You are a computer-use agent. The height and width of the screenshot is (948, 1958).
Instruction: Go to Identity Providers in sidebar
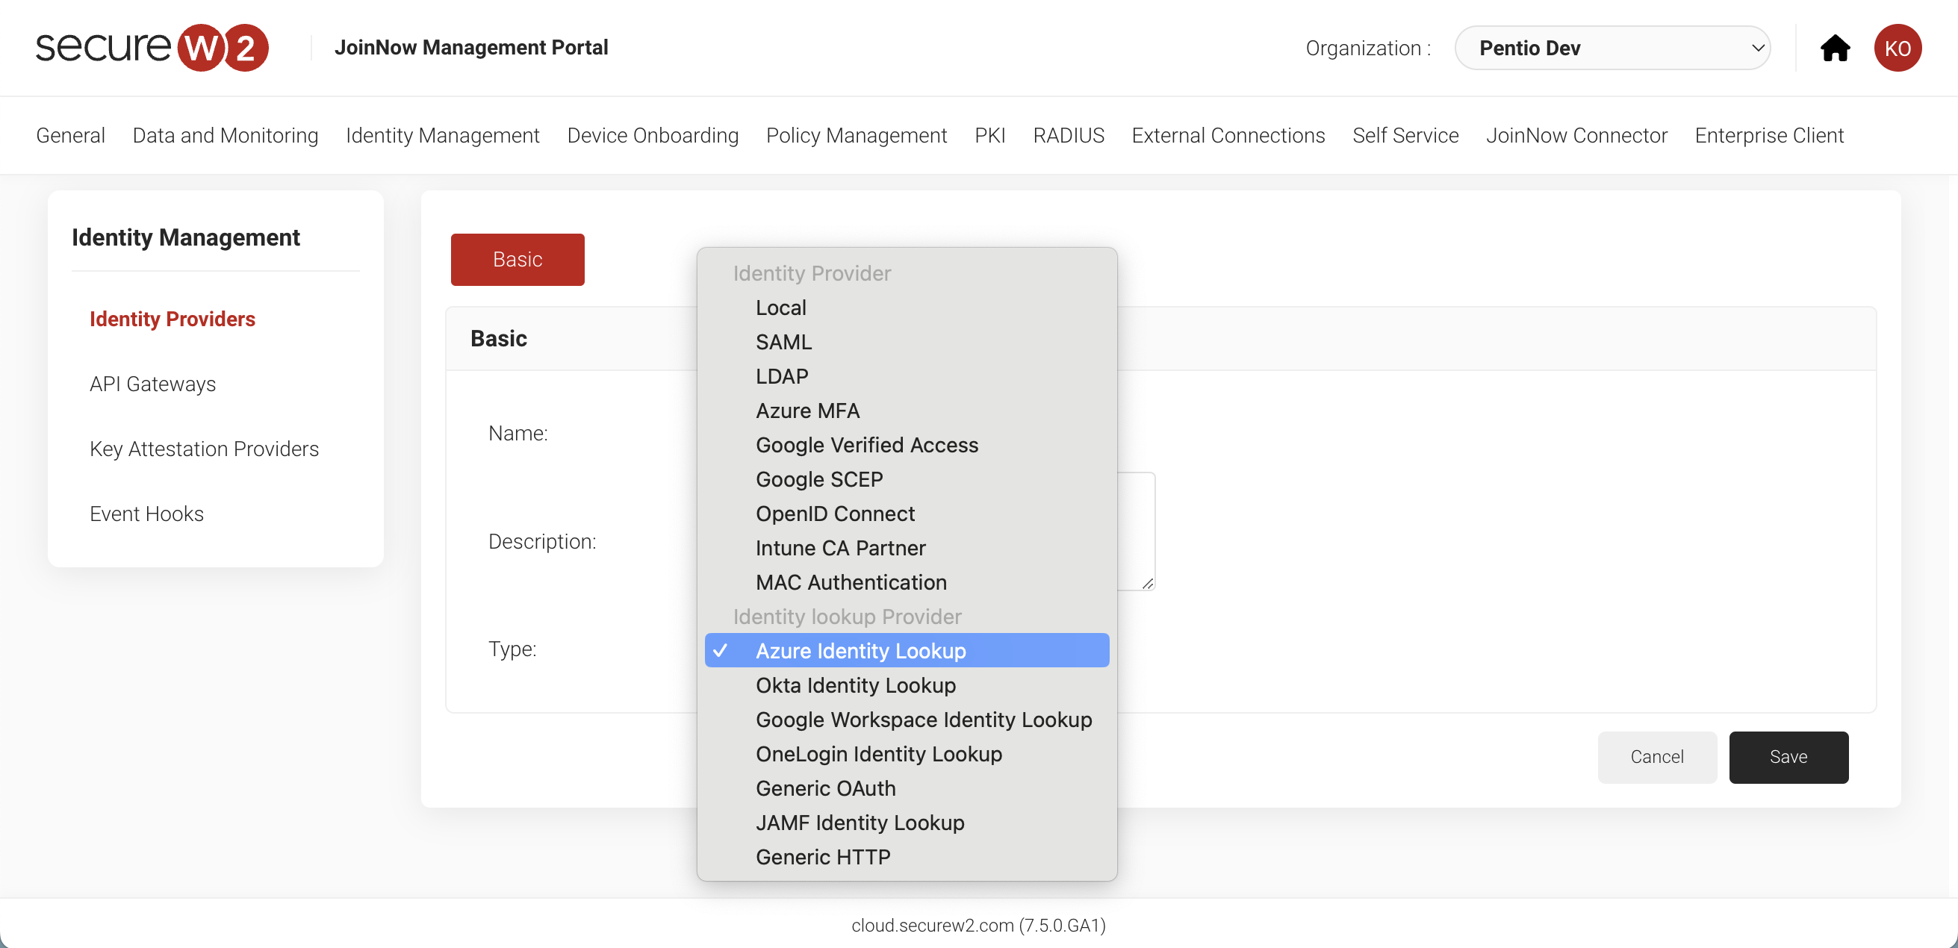[x=173, y=319]
